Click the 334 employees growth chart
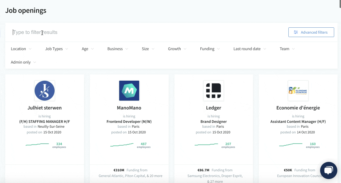Viewport: 341px width, 183px height. coord(37,144)
